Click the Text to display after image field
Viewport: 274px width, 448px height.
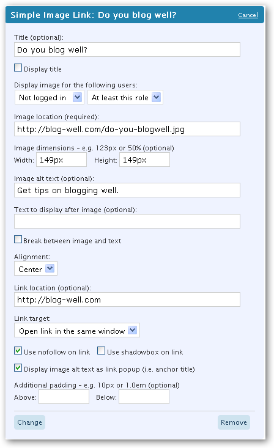[127, 221]
